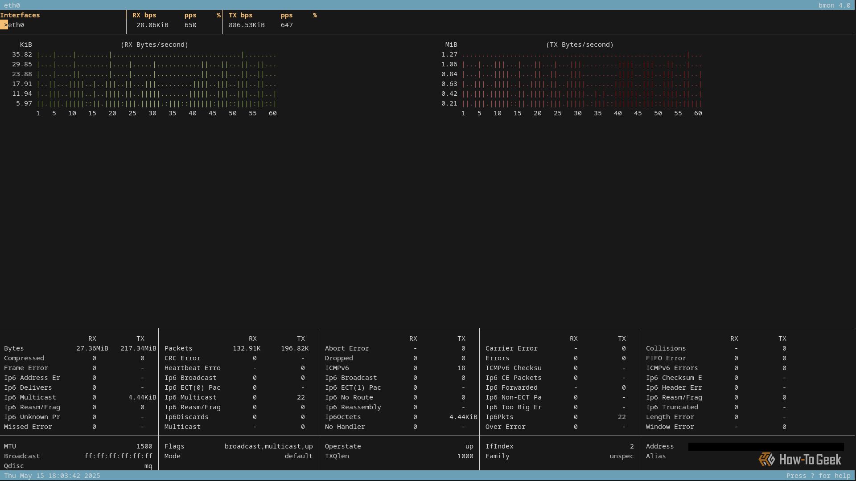
Task: Click the Packets row label
Action: tap(178, 348)
